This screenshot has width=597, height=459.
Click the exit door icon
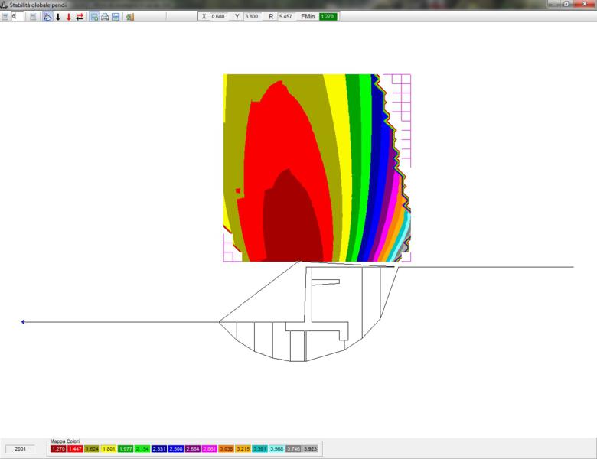coord(129,17)
